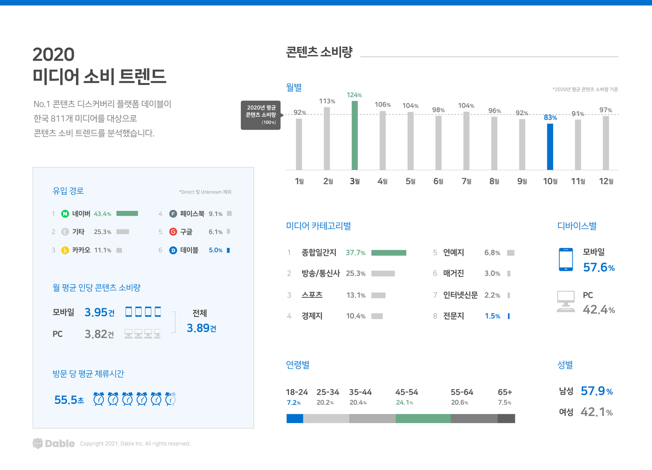The width and height of the screenshot is (652, 470).
Task: Click the blue 18-24 age segment bar
Action: tap(294, 419)
